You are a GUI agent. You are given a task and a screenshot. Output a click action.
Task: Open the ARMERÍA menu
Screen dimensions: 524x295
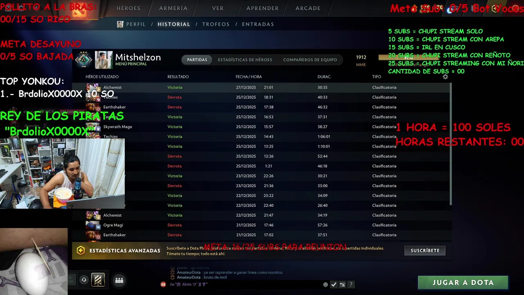(173, 8)
